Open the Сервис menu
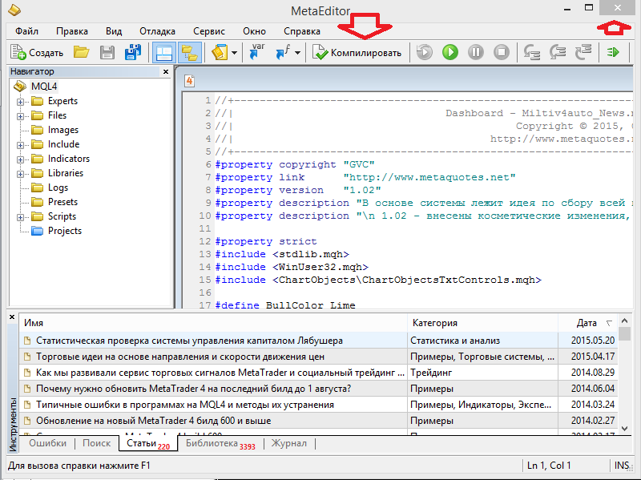The width and height of the screenshot is (641, 480). click(x=209, y=31)
